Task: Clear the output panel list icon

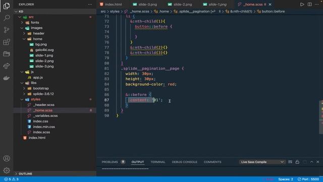Action: point(290,162)
